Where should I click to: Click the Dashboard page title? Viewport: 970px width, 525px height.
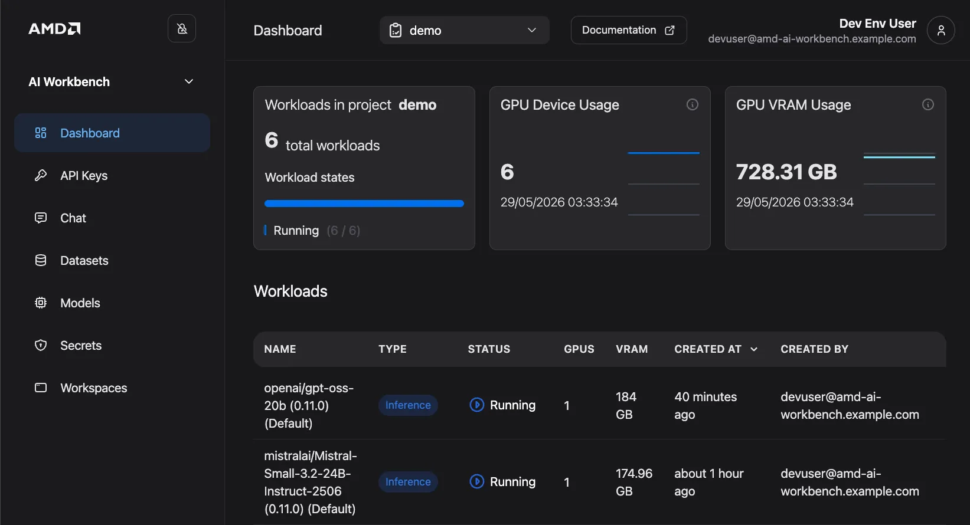point(288,31)
